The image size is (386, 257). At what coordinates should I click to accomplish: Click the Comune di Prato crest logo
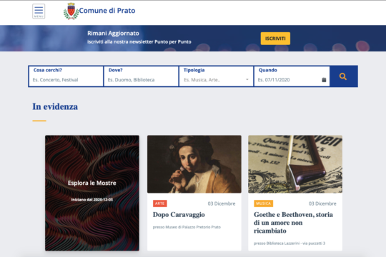[x=71, y=11]
